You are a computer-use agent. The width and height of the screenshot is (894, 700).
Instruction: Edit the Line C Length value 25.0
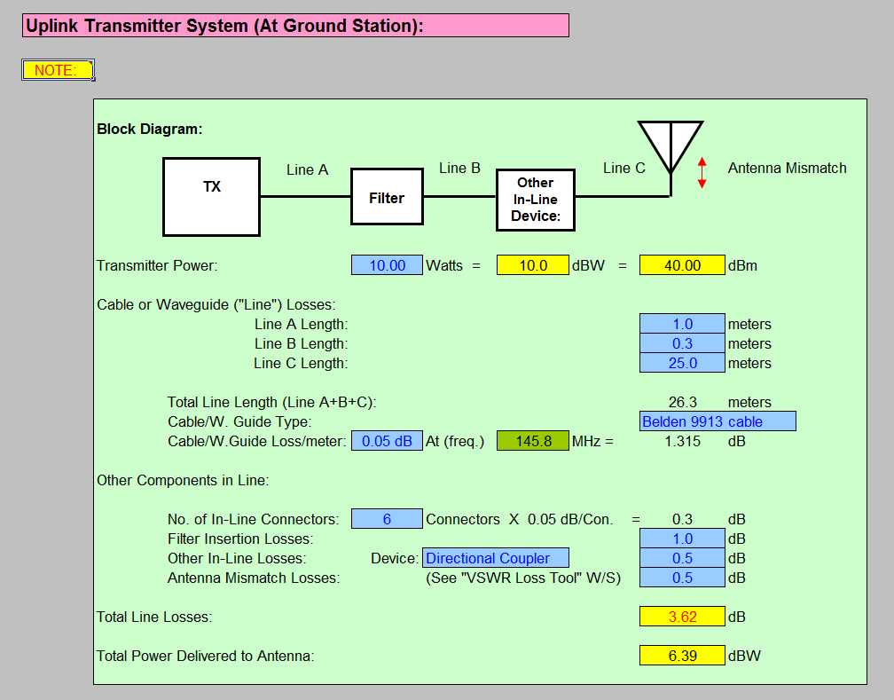click(x=682, y=363)
